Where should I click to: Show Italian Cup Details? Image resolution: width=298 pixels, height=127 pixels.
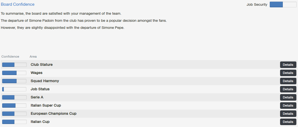(288, 122)
